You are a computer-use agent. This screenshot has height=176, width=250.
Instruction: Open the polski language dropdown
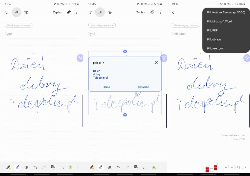pos(99,63)
